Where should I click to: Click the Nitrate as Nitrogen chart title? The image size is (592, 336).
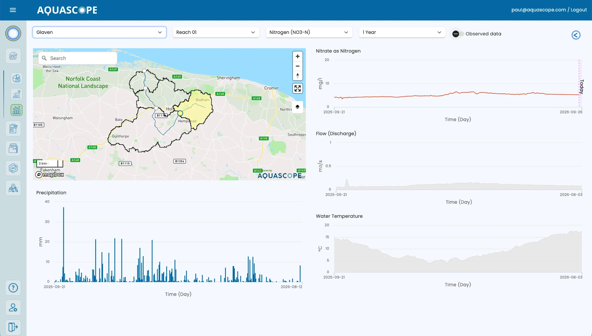tap(338, 51)
